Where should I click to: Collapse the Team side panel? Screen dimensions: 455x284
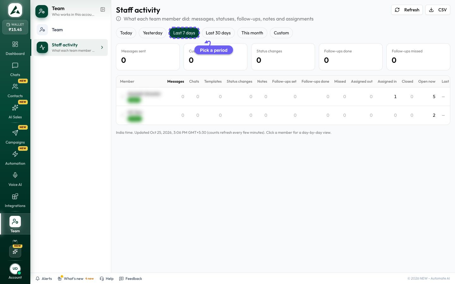[103, 9]
